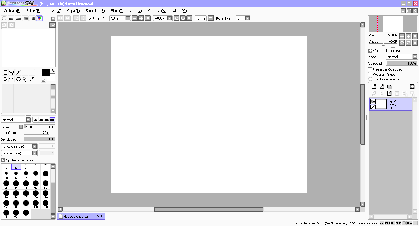Create a new layer folder
This screenshot has height=226, width=420.
(x=389, y=87)
